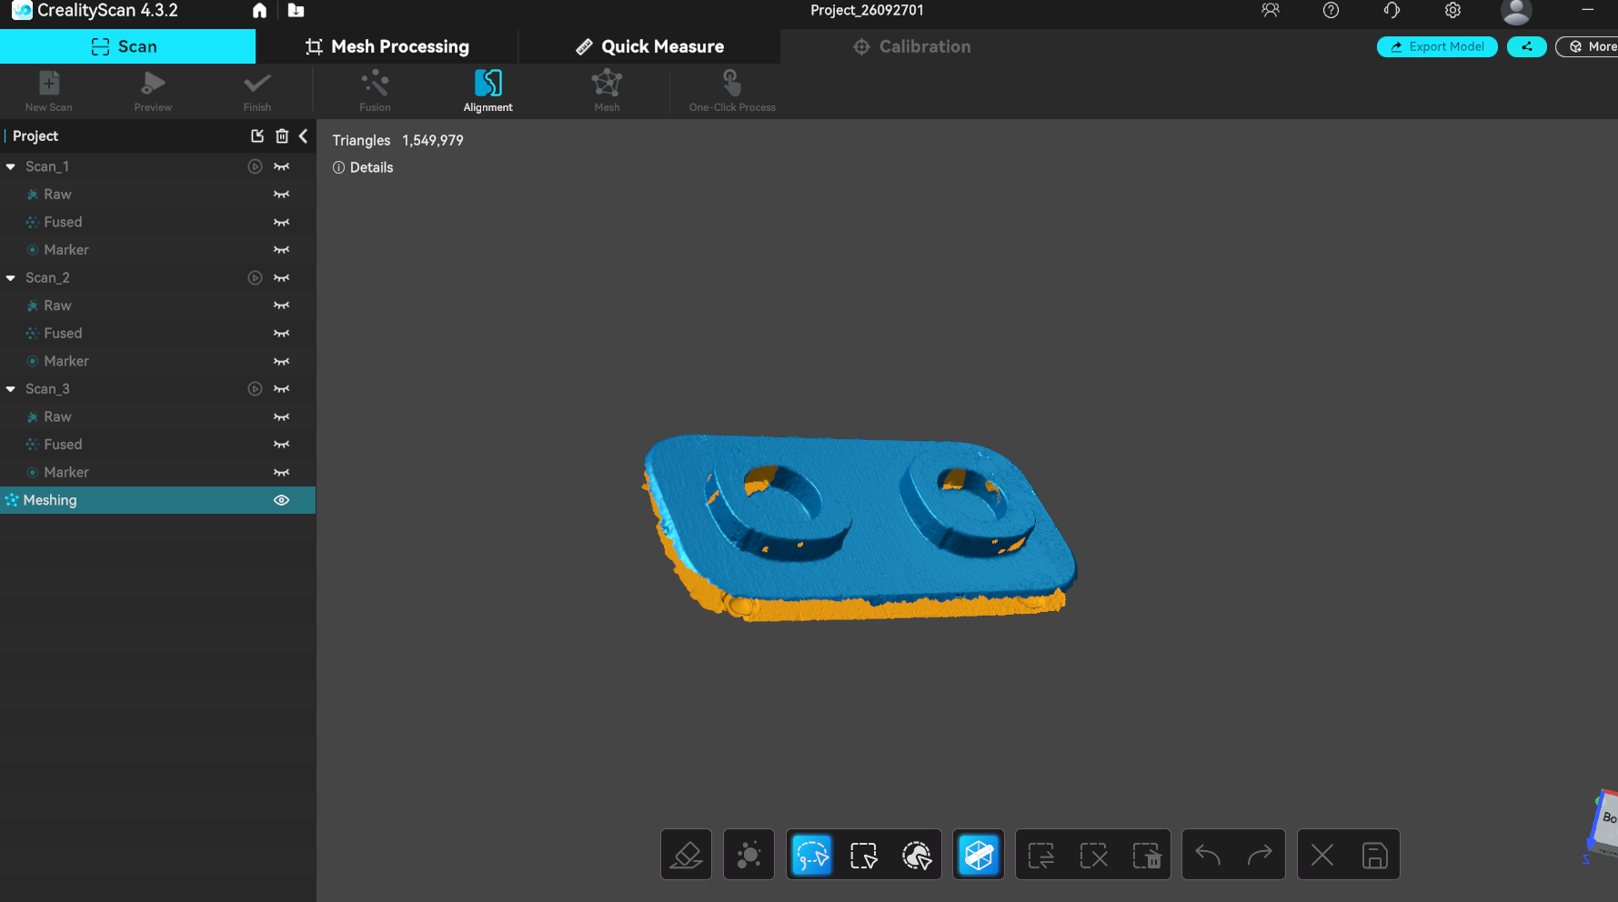Click the delete selection trash icon
The image size is (1618, 902).
(1146, 855)
